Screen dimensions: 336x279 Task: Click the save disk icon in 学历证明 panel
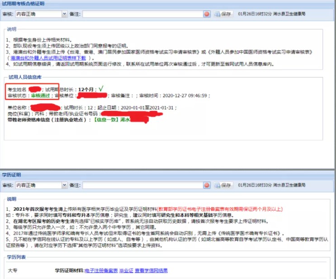(x=218, y=185)
